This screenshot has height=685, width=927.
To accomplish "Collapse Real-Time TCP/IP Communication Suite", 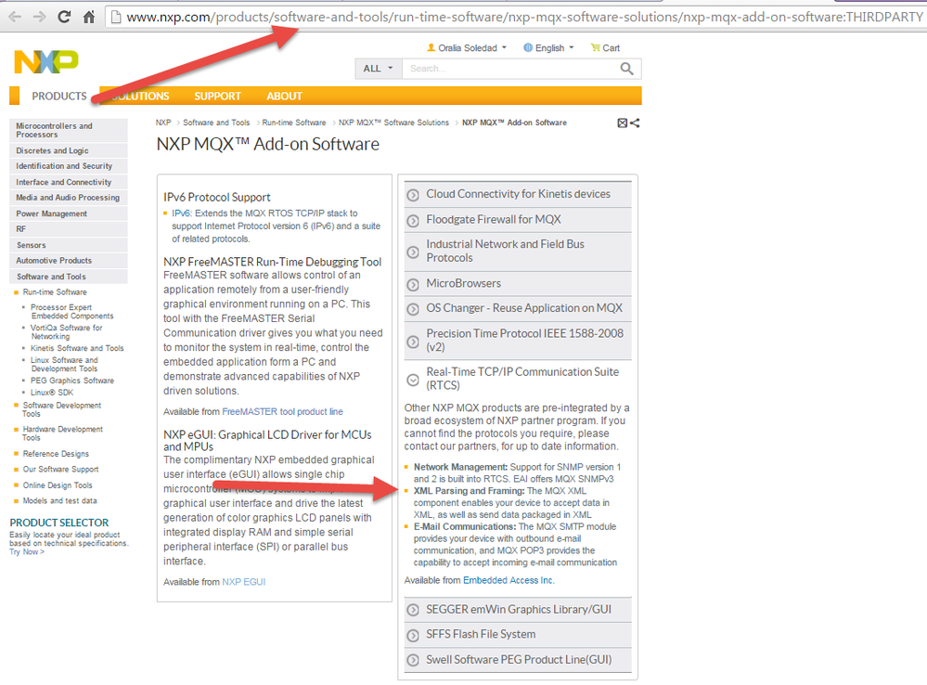I will [x=517, y=379].
